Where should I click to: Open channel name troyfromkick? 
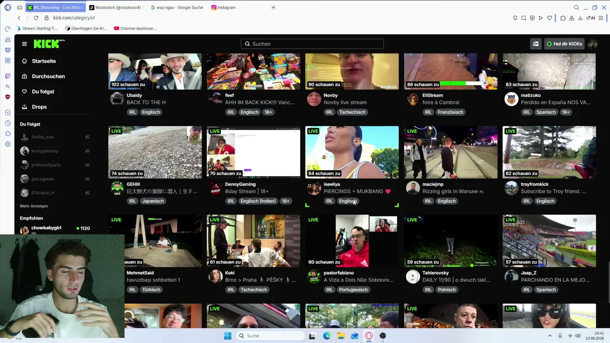point(535,184)
